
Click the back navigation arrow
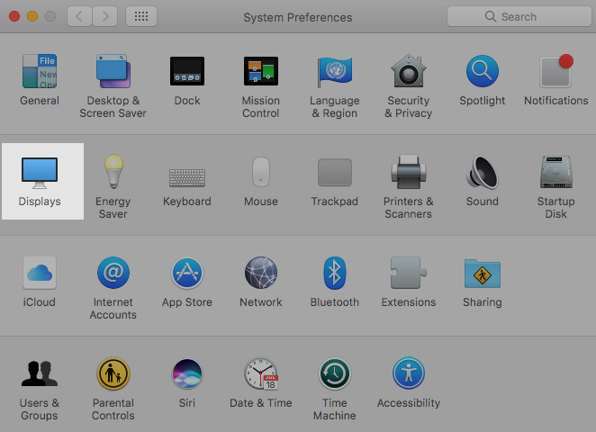point(79,16)
